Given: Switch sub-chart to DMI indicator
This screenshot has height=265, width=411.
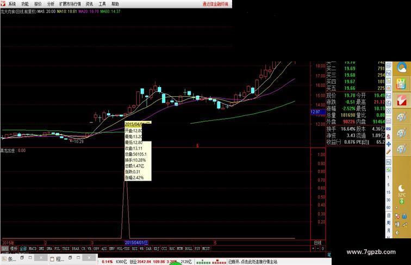Looking at the screenshot, I should coord(41,249).
